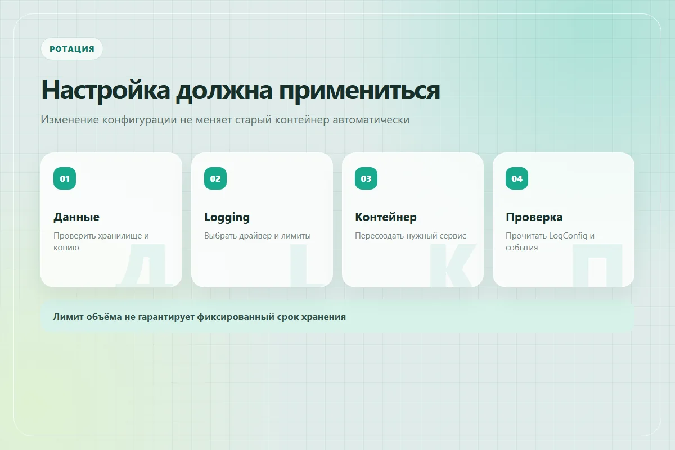Click the Контейнер card title

pos(386,217)
